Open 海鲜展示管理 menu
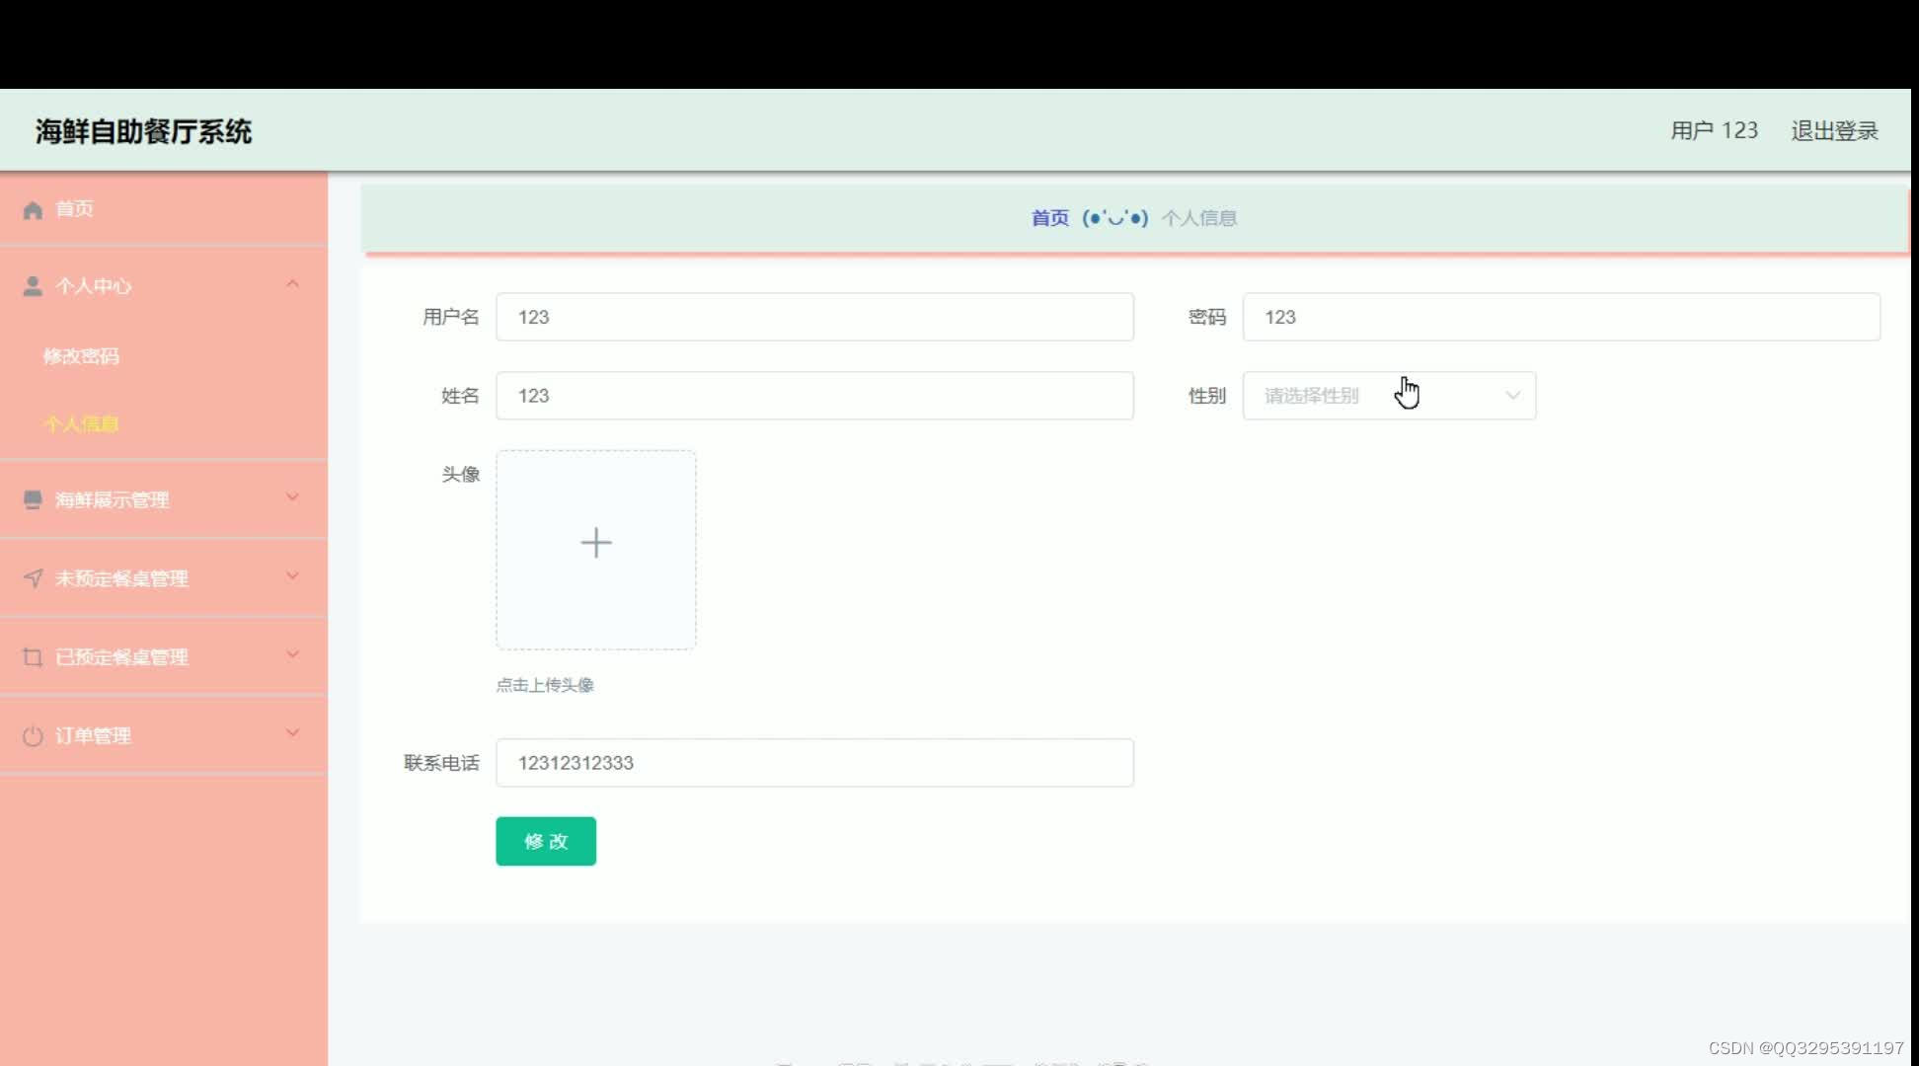The image size is (1919, 1066). pyautogui.click(x=112, y=500)
